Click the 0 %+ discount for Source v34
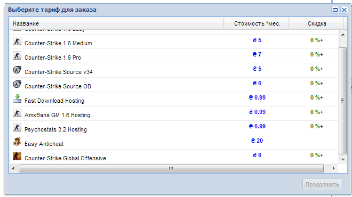The width and height of the screenshot is (352, 197). pos(317,69)
